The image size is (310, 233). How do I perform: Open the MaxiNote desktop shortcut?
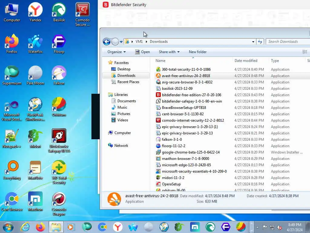point(35,170)
